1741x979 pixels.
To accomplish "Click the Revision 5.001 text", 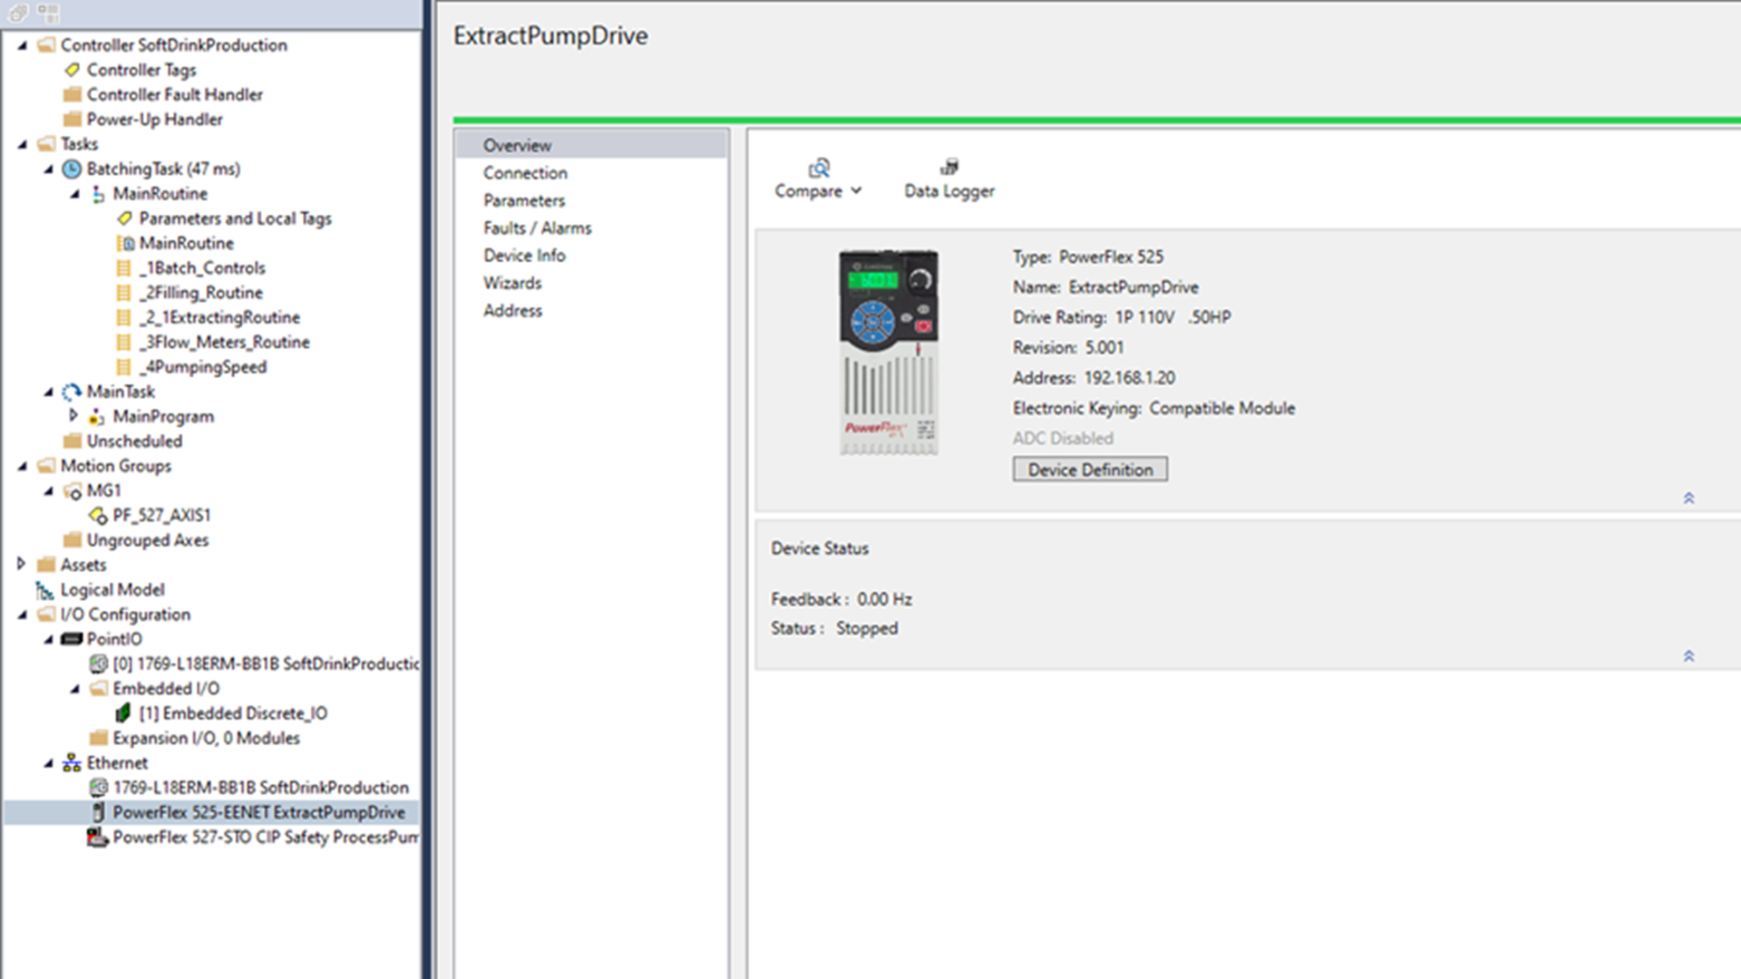I will click(x=1068, y=348).
